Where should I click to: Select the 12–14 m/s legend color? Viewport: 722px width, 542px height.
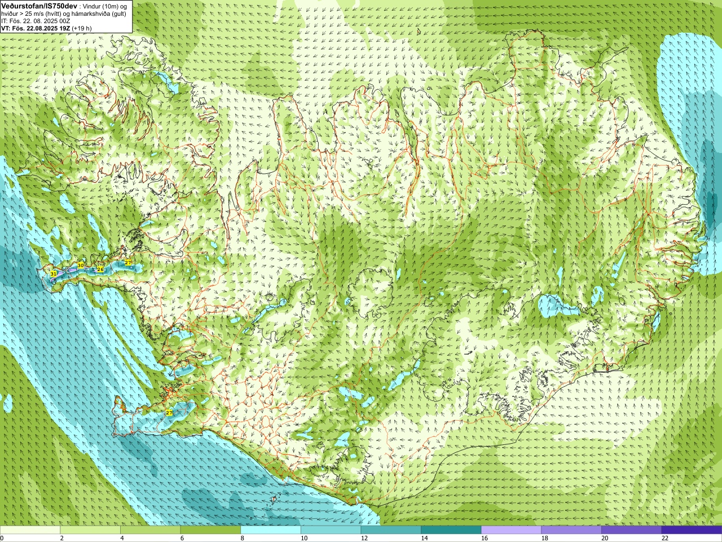391,530
